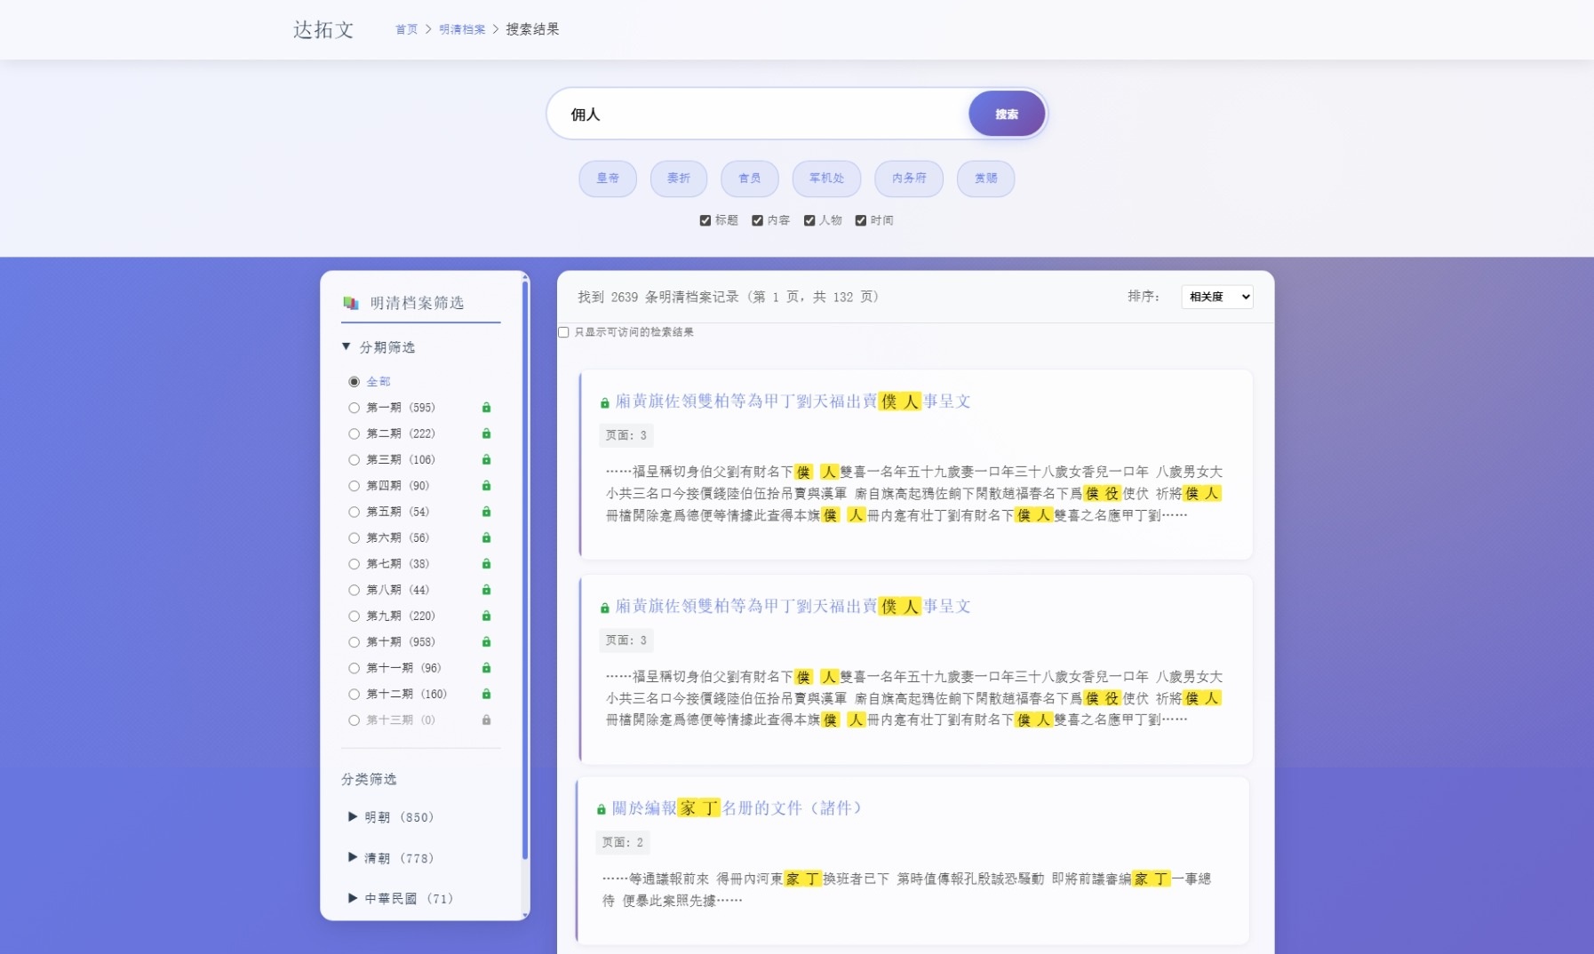Click the lock icon next to 第十二期
The height and width of the screenshot is (954, 1594).
pos(486,694)
